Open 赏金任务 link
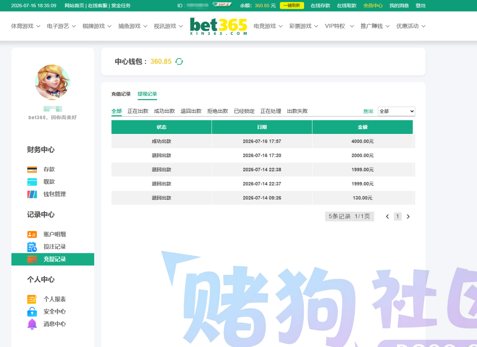The width and height of the screenshot is (477, 347). [121, 6]
